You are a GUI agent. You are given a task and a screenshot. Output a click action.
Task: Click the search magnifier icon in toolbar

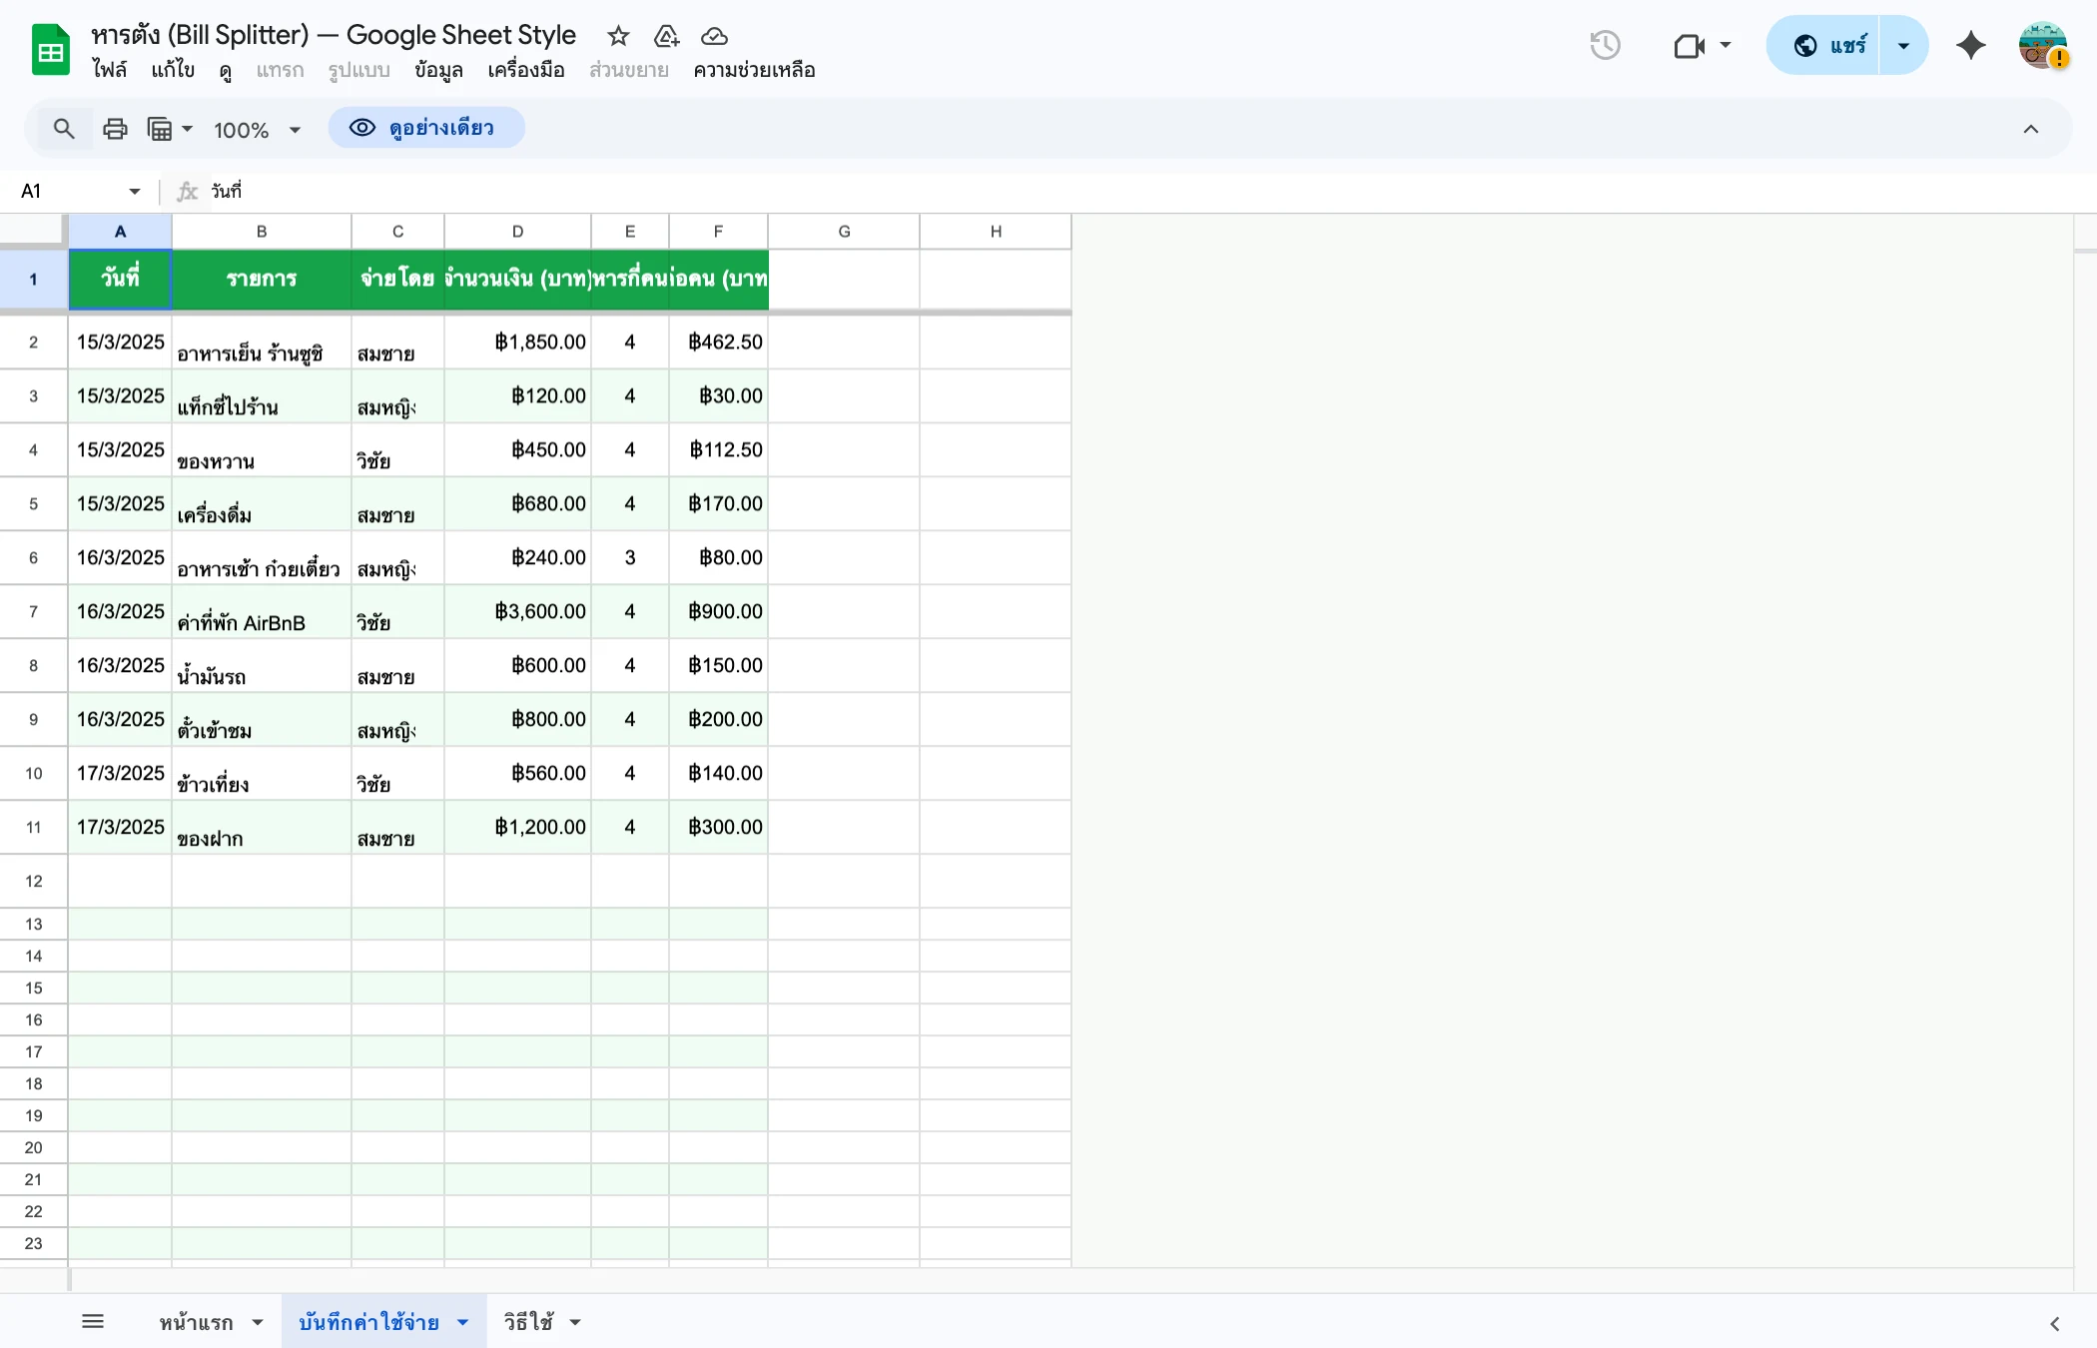point(64,129)
